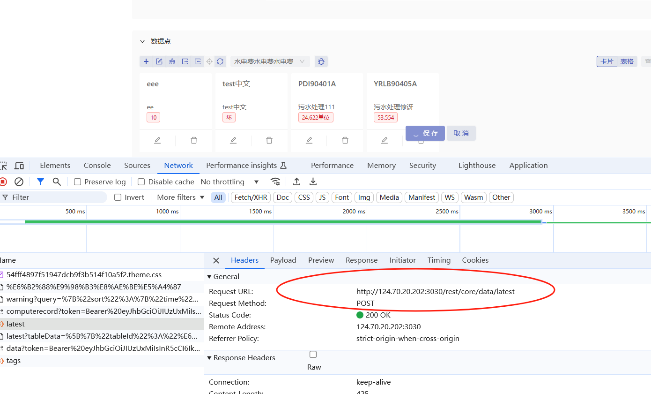Click the Export HAR download arrow
The image size is (651, 394).
(313, 182)
